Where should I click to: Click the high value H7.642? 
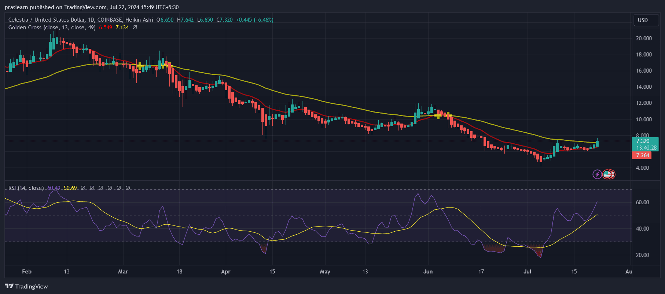pos(185,20)
